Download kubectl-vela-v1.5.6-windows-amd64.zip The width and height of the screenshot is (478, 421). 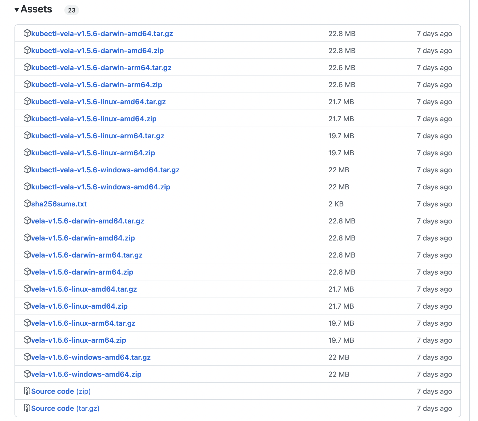[100, 187]
